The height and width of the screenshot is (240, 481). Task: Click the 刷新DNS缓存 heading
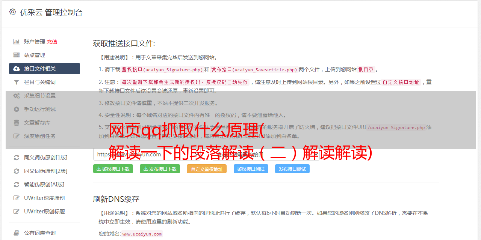(x=116, y=199)
